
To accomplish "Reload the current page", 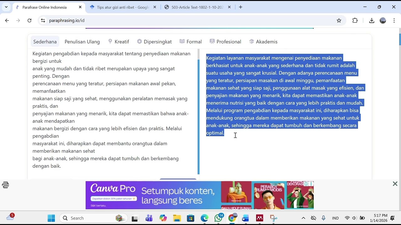I will tap(29, 20).
